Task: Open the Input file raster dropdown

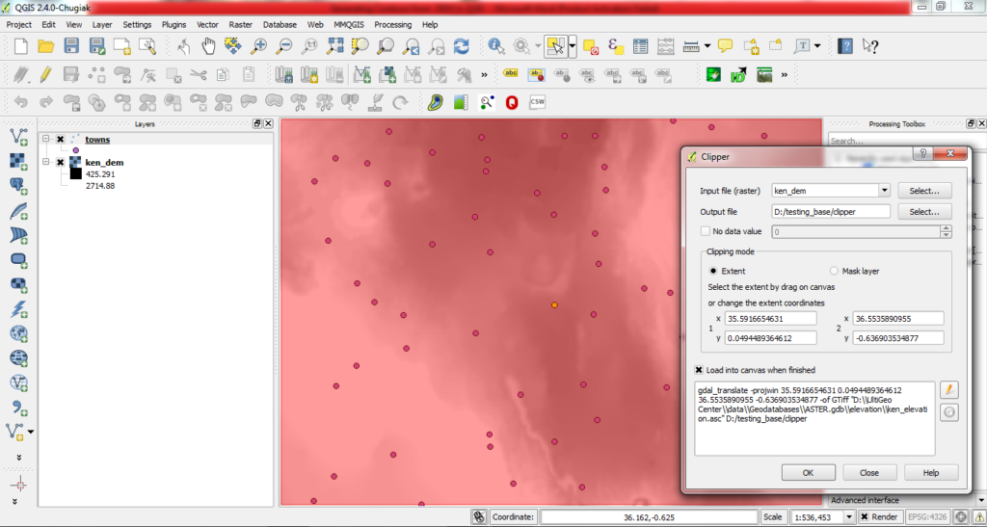Action: 885,191
